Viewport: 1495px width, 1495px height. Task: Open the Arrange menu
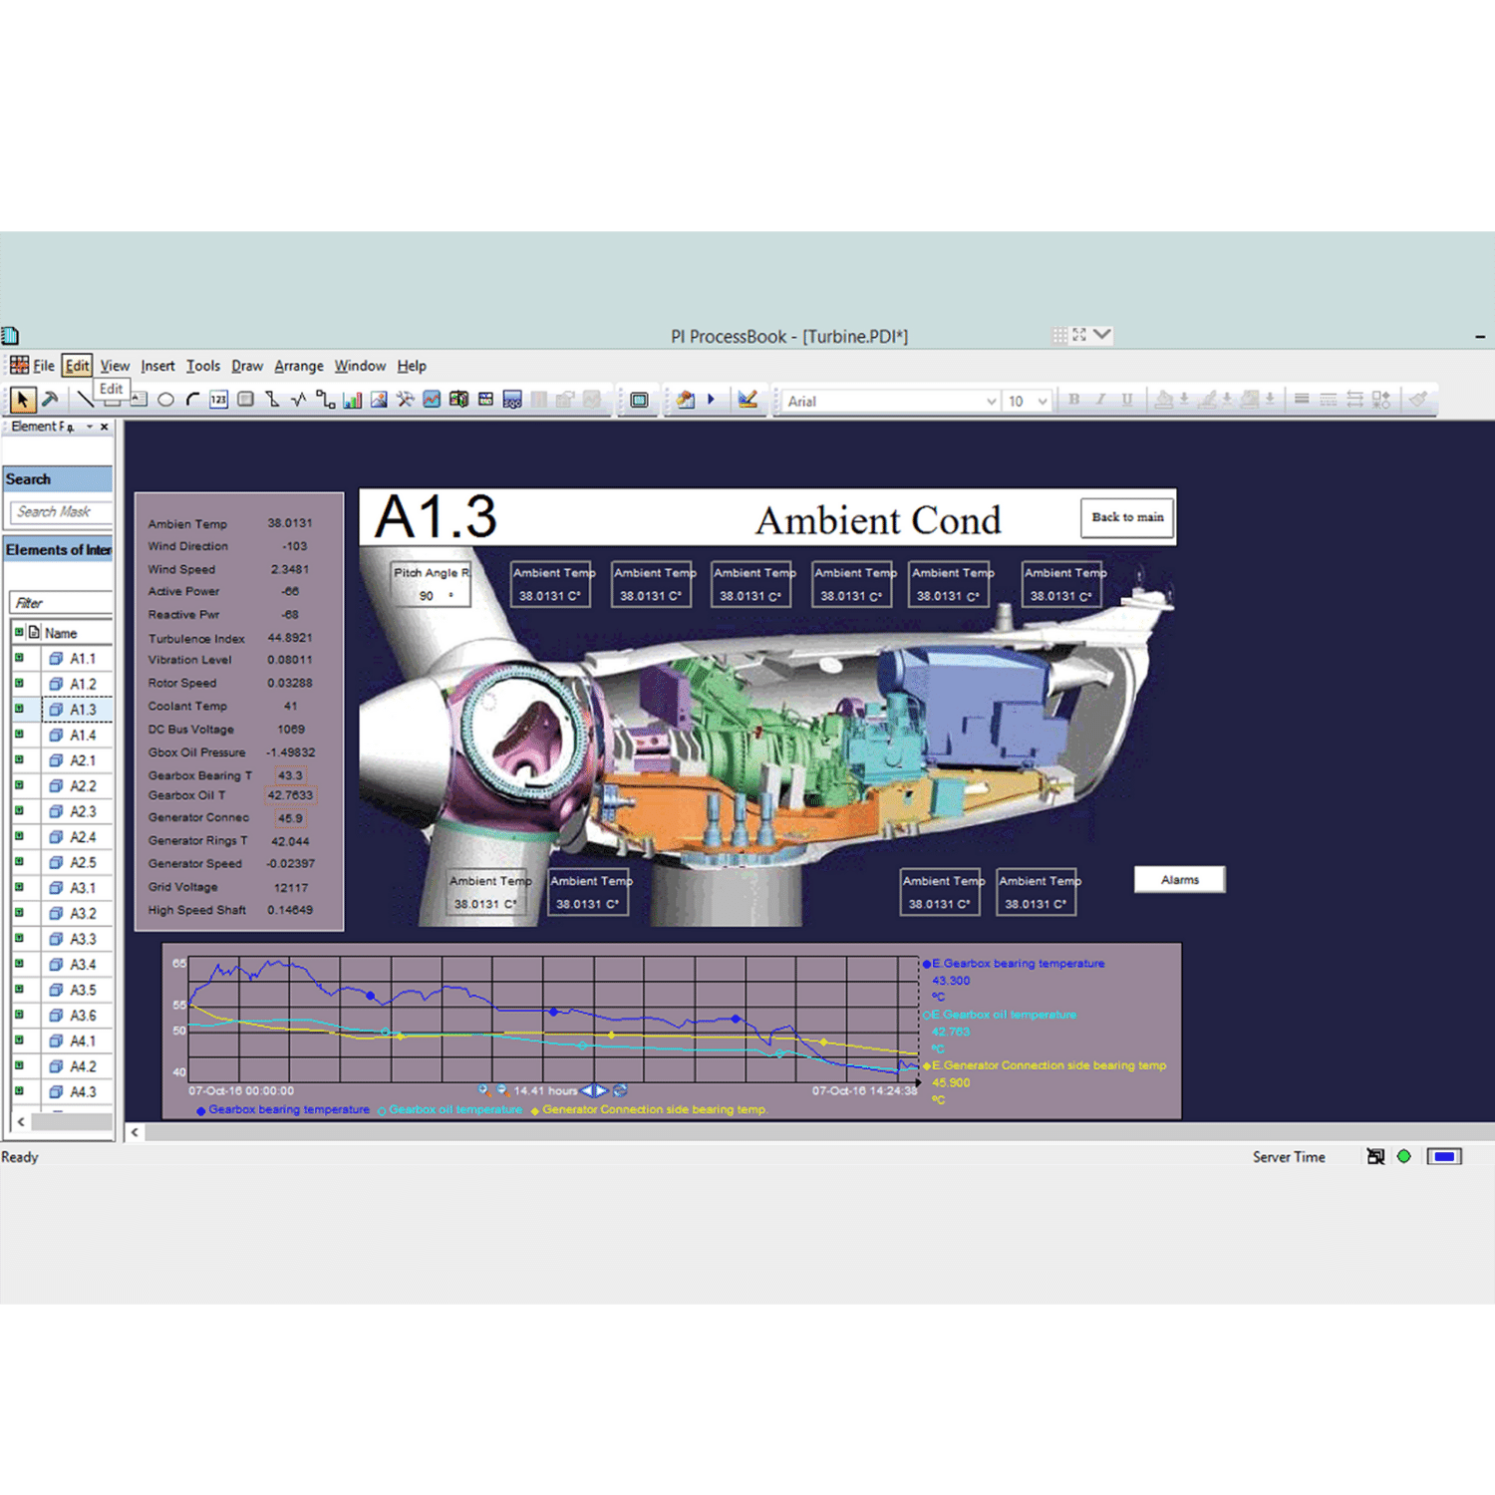coord(299,366)
